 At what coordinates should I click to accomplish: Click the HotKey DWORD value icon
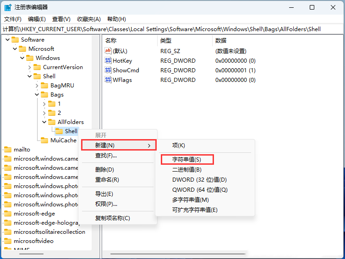pyautogui.click(x=108, y=60)
